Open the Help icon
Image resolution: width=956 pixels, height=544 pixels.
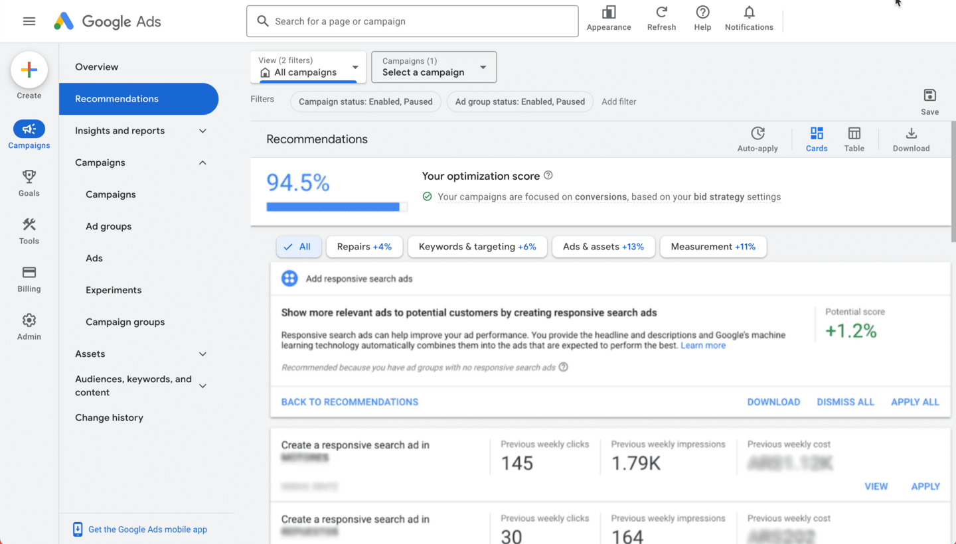click(x=702, y=12)
